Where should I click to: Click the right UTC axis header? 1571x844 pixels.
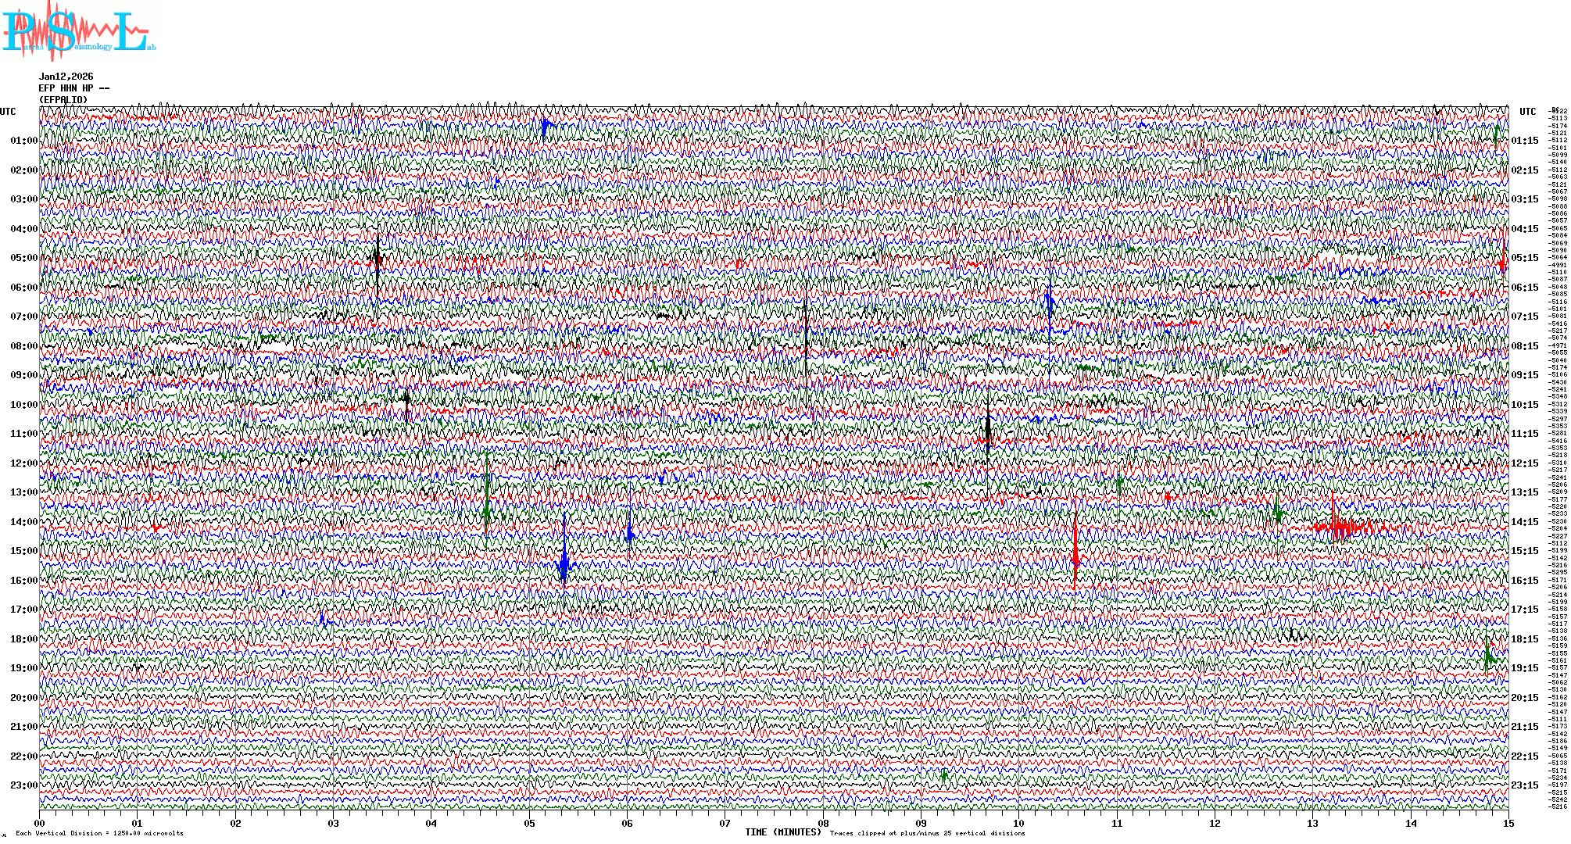(x=1527, y=112)
